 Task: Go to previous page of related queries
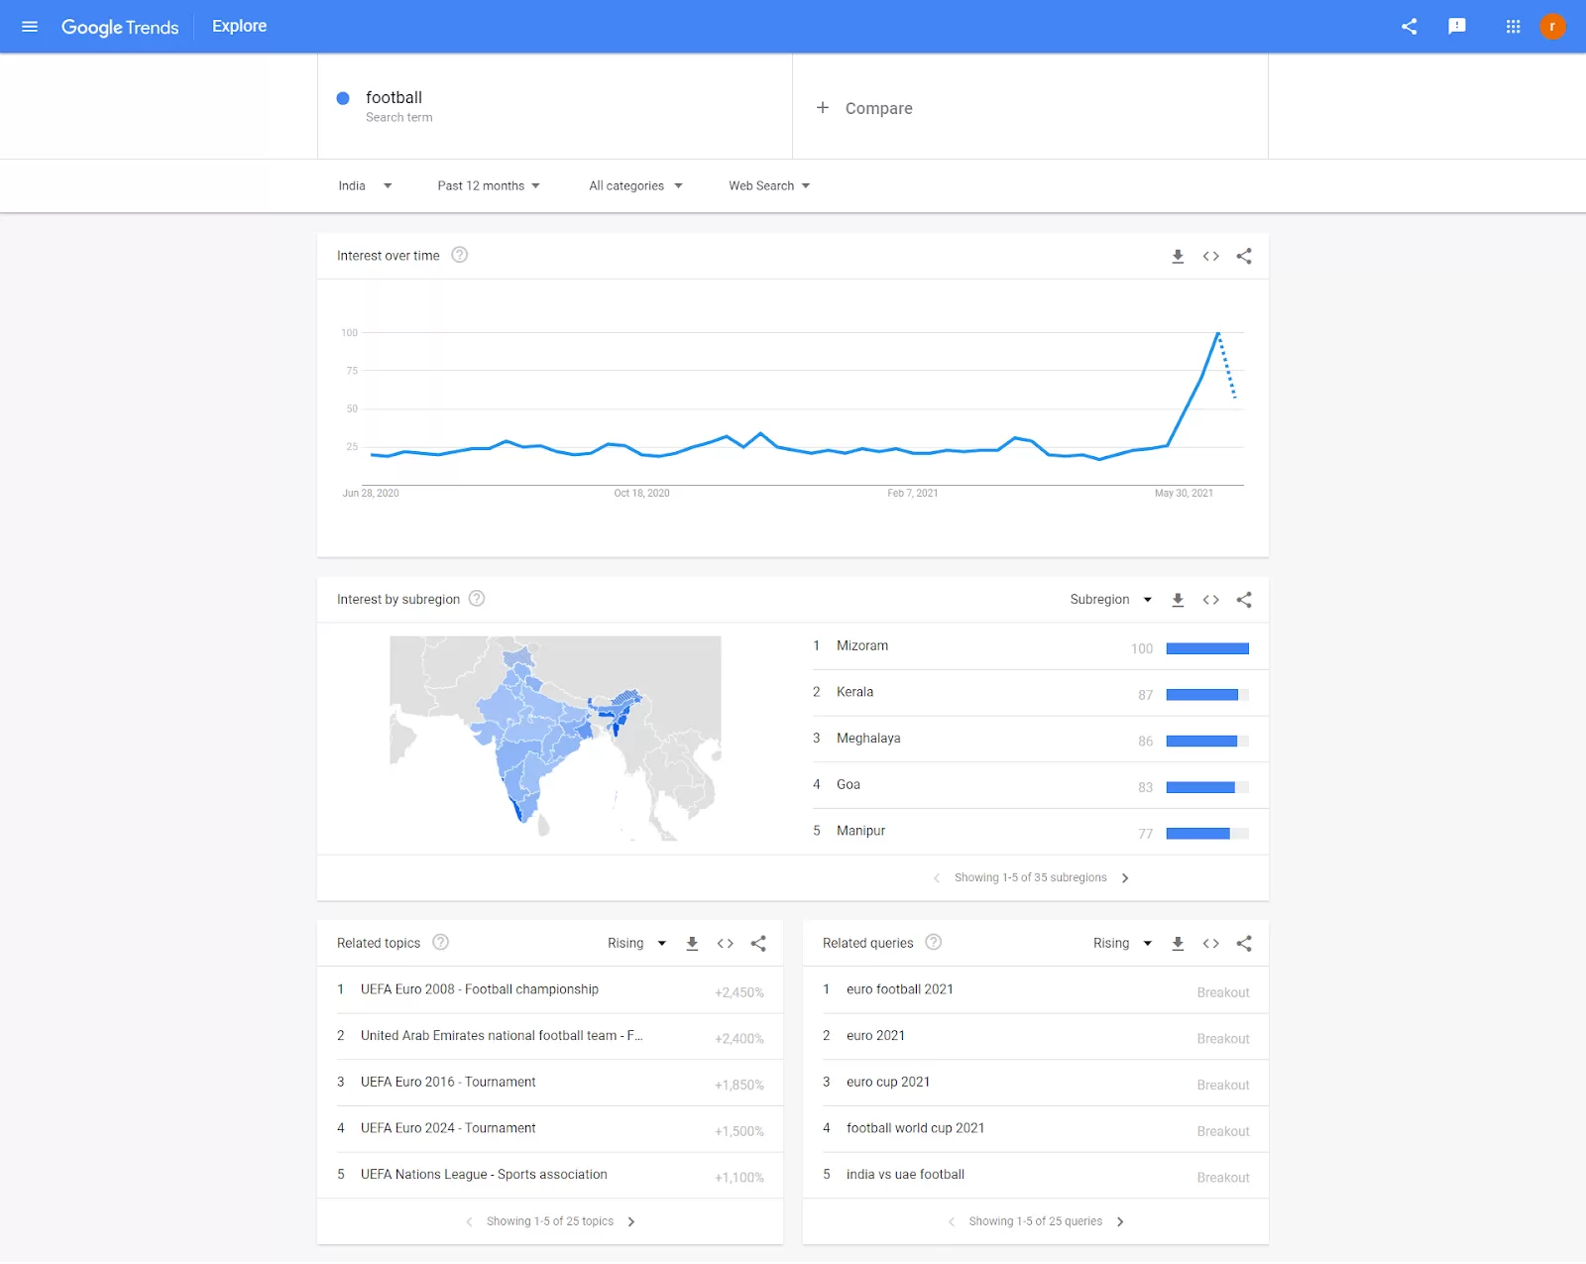(x=952, y=1222)
